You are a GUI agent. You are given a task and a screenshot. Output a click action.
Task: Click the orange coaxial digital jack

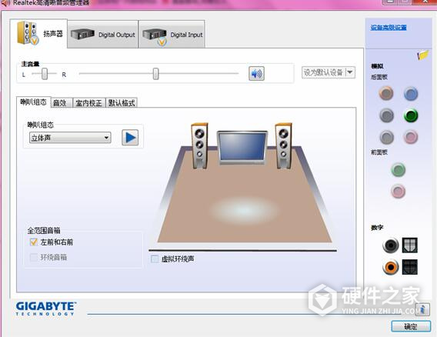[391, 267]
